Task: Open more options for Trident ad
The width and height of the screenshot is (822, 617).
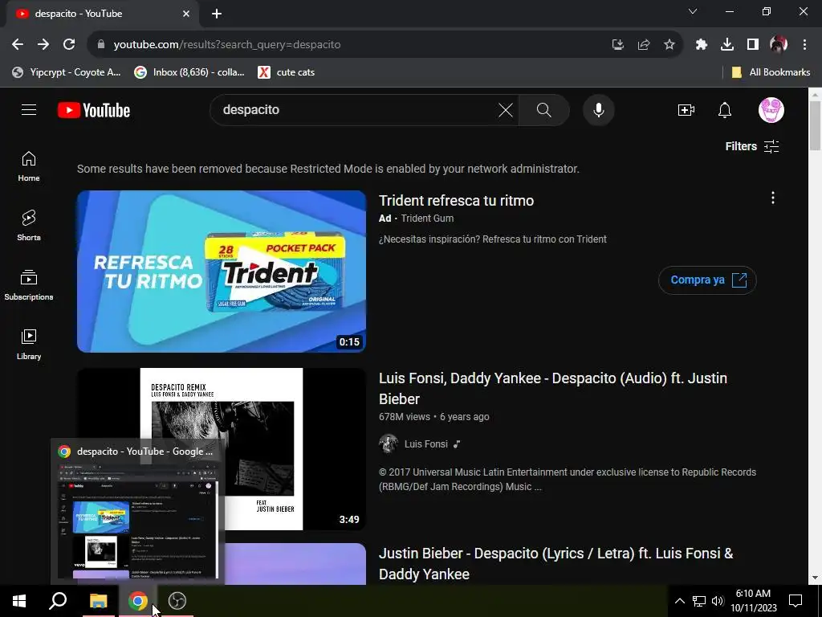Action: [x=772, y=198]
